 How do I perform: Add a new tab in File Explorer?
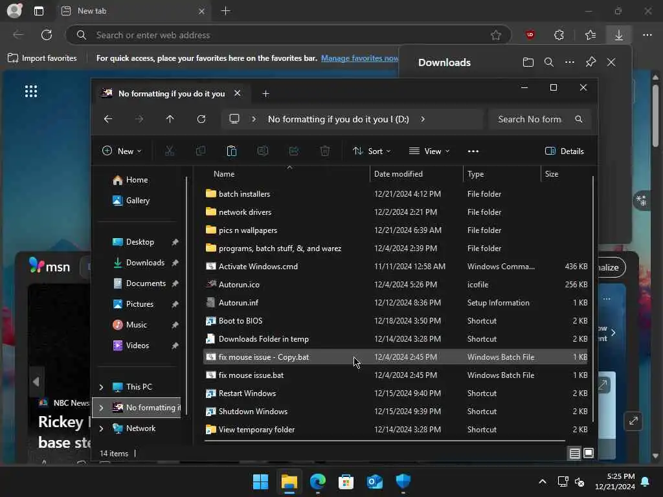[x=265, y=93]
